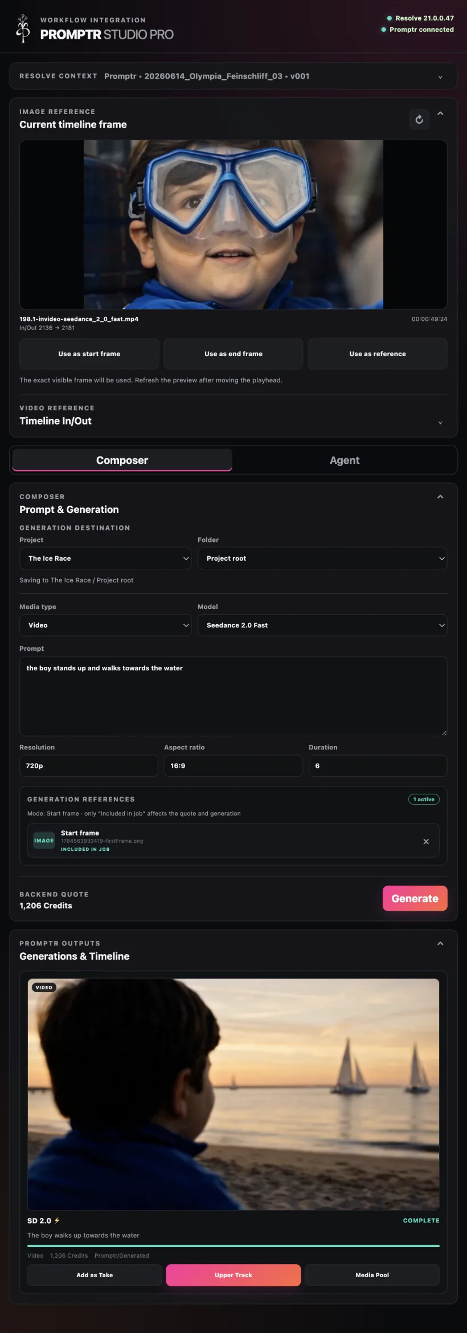The height and width of the screenshot is (1333, 467).
Task: Click the Promptr Studio Pro logo icon
Action: pyautogui.click(x=23, y=28)
